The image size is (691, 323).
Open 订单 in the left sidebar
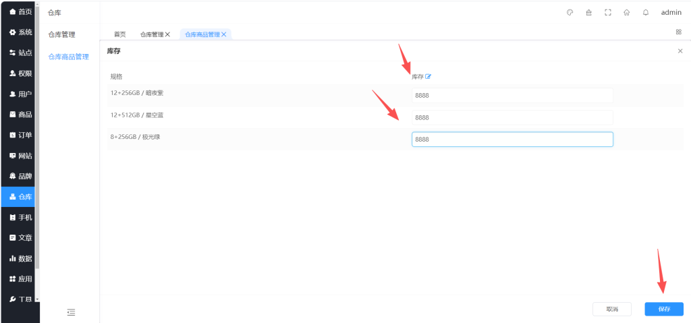tap(20, 135)
